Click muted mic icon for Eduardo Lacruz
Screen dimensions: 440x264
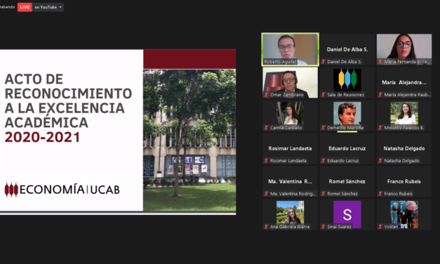tap(324, 161)
